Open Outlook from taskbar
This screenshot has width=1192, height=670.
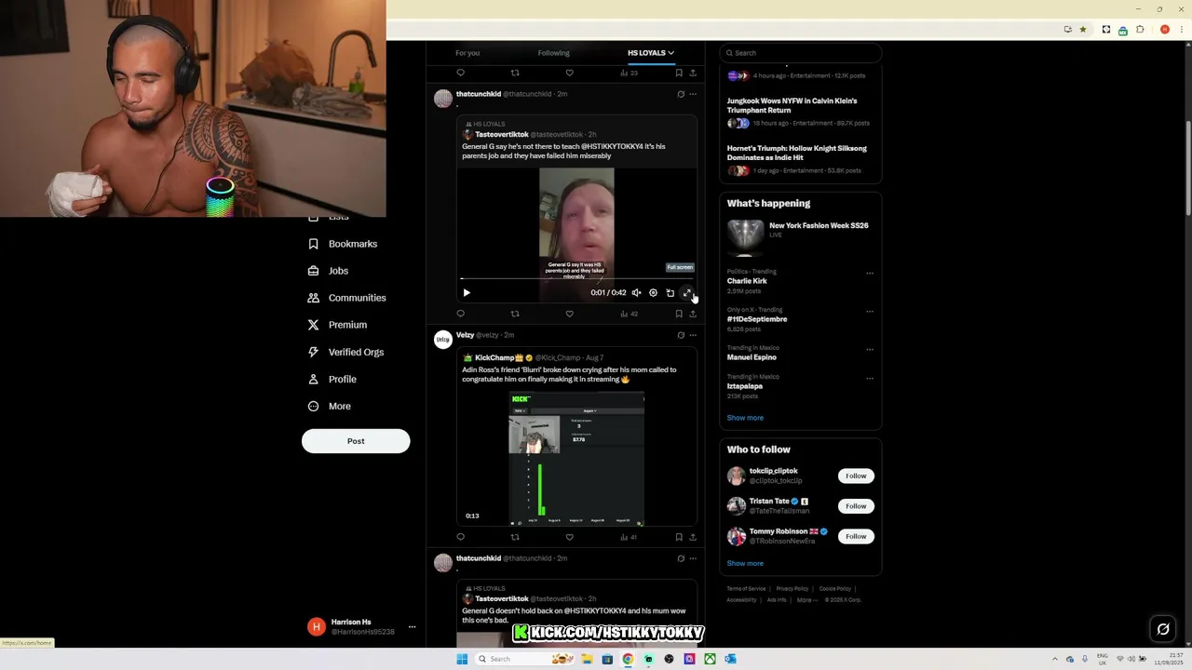point(730,659)
